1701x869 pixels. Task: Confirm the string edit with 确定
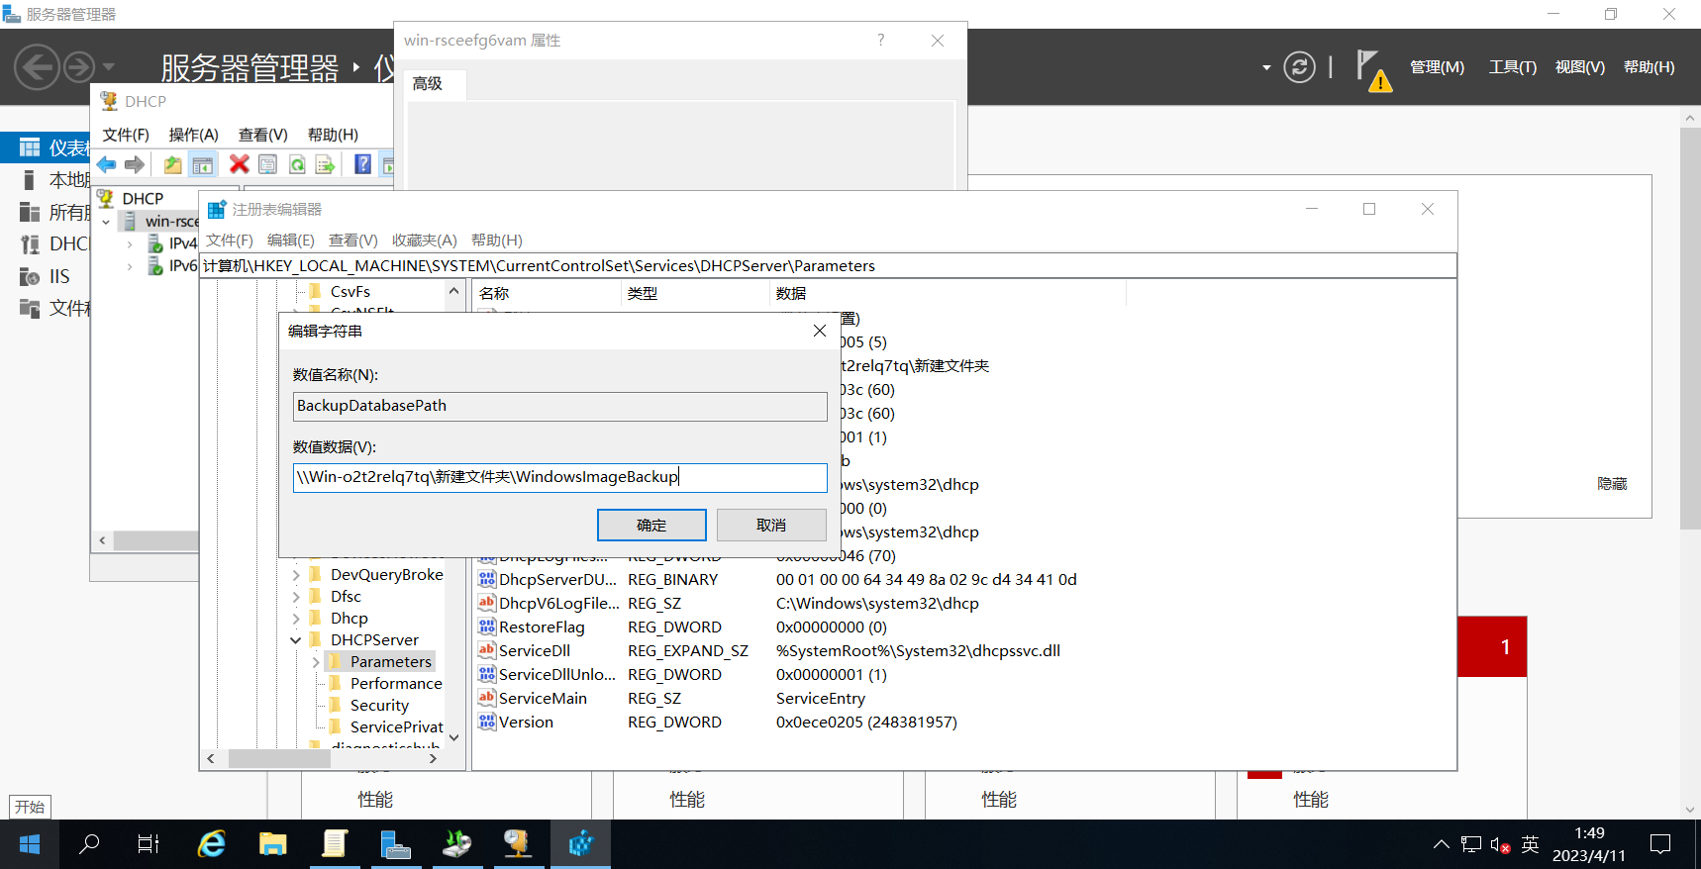[651, 525]
